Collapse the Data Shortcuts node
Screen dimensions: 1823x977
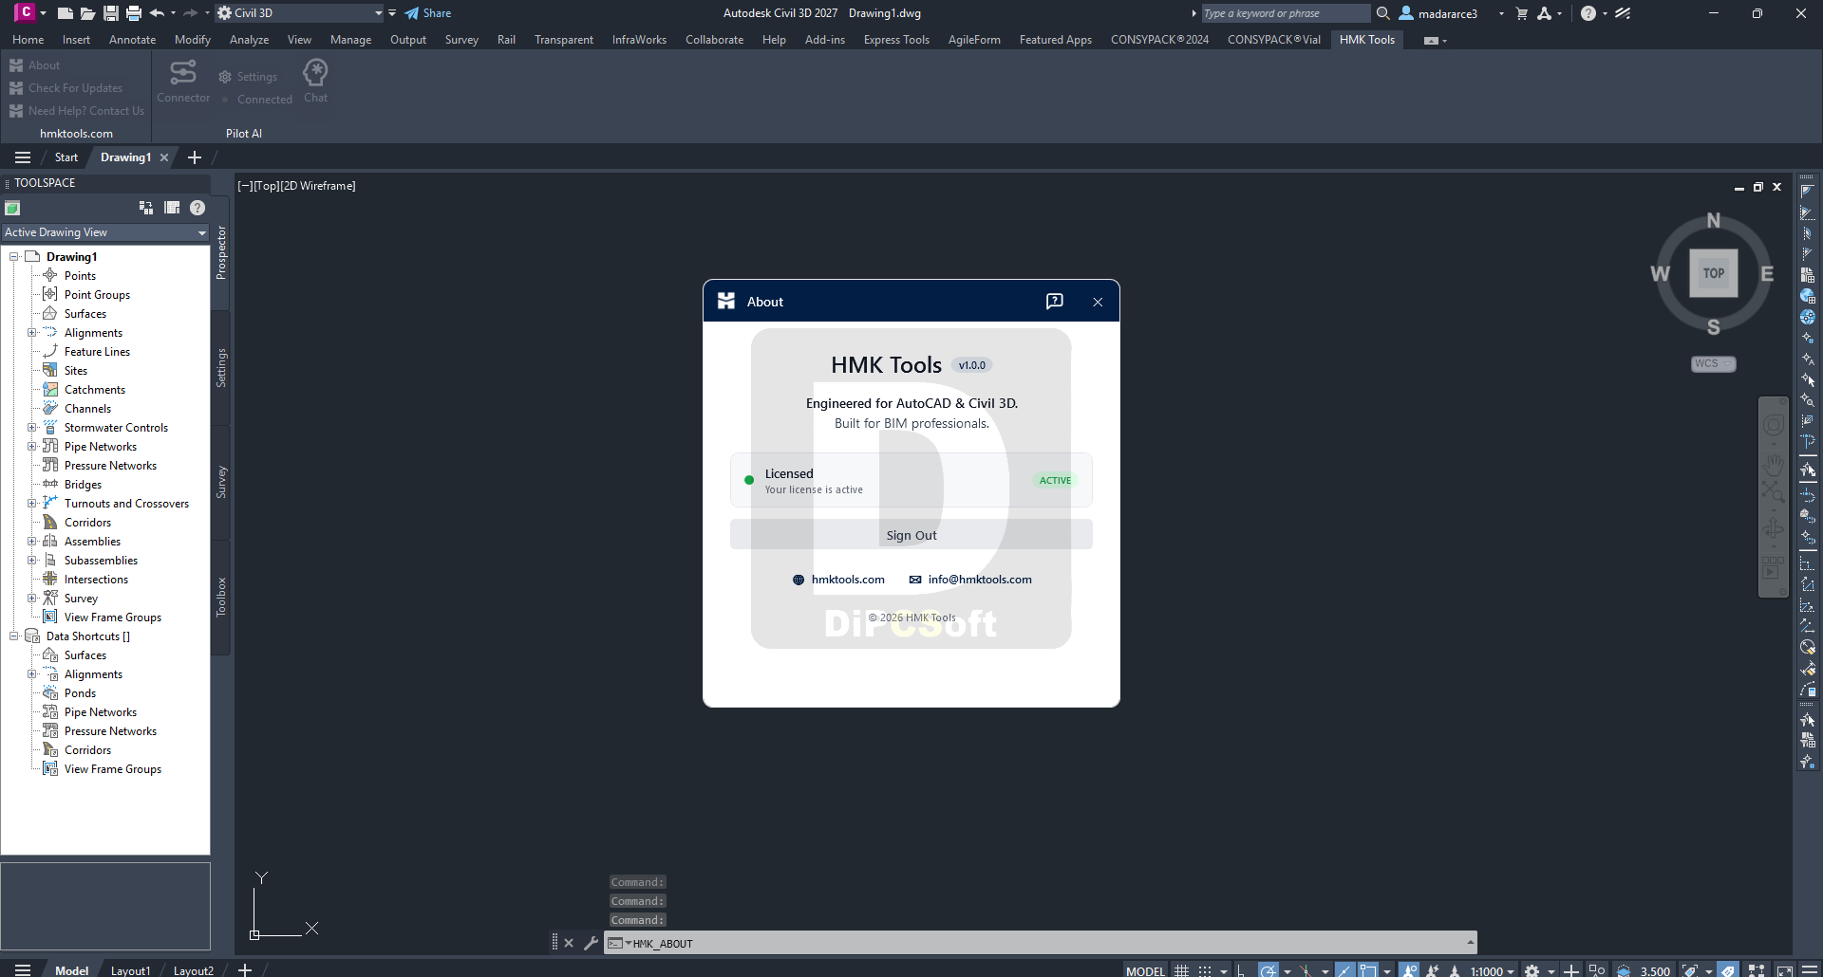[14, 636]
